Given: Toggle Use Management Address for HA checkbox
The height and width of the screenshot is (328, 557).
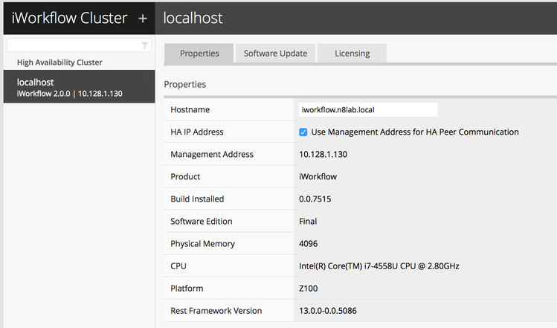Looking at the screenshot, I should point(303,132).
